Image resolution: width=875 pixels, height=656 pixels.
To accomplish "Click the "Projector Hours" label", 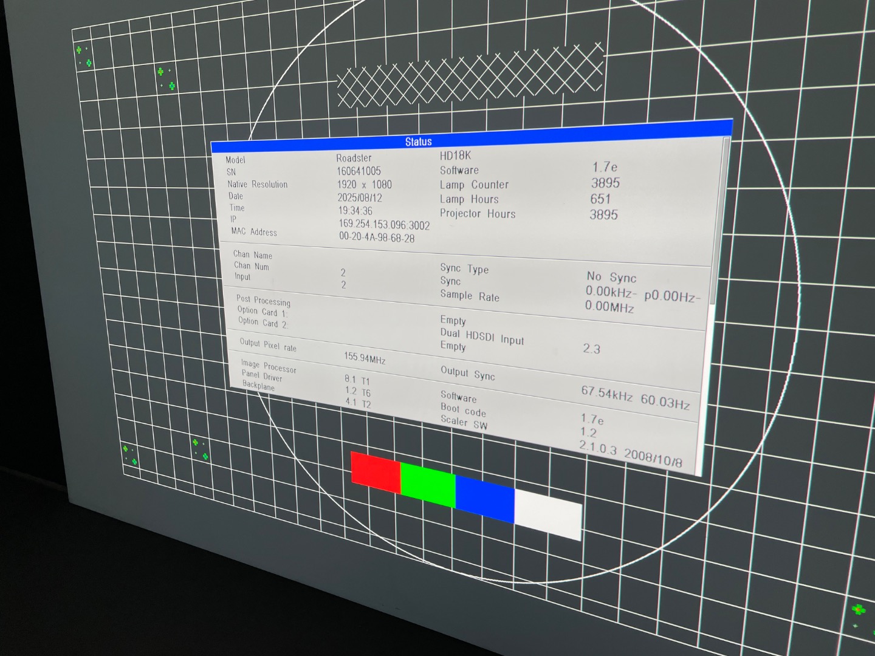I will pyautogui.click(x=478, y=214).
